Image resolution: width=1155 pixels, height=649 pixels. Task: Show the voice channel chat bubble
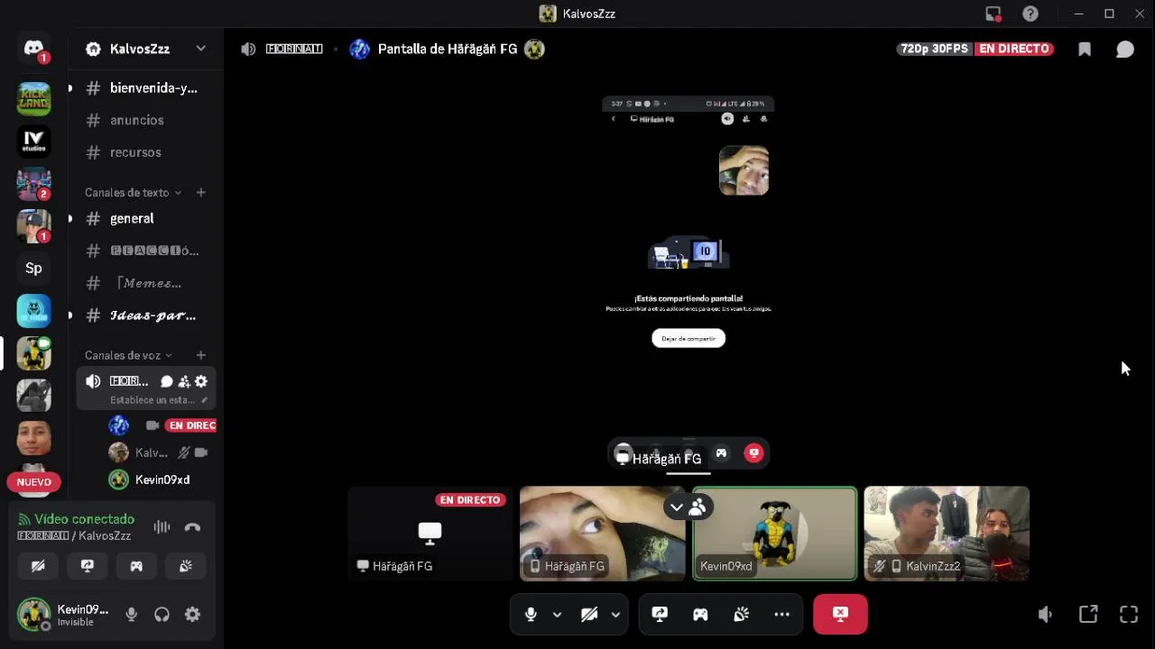click(1124, 50)
